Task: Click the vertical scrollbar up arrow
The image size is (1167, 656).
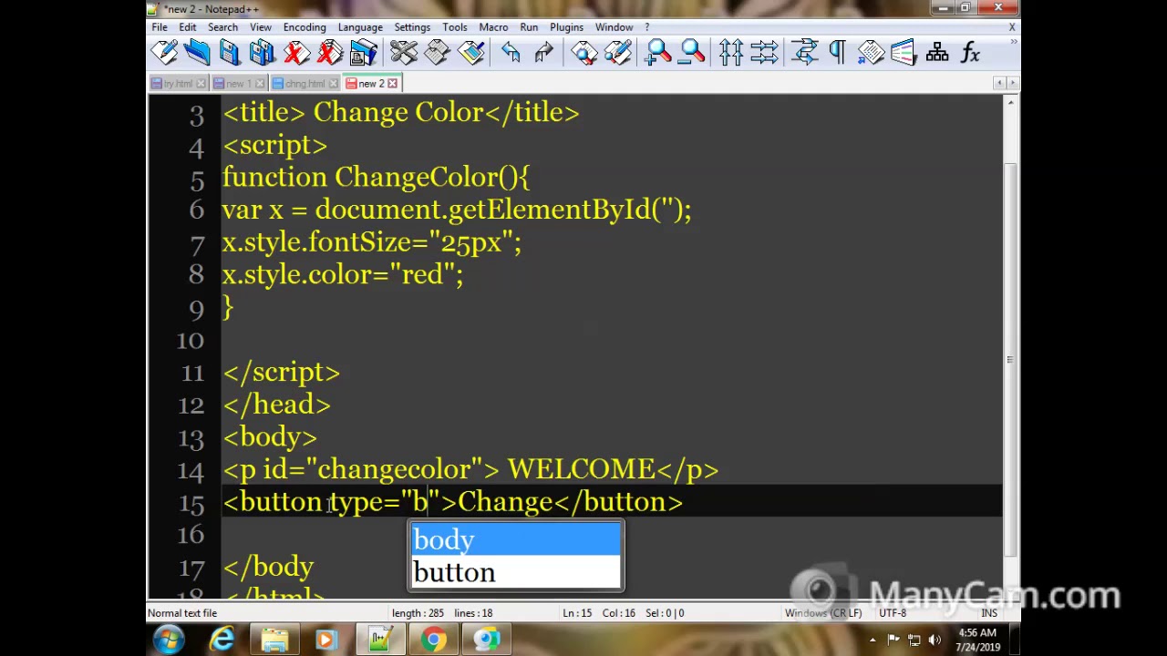Action: [x=1010, y=103]
